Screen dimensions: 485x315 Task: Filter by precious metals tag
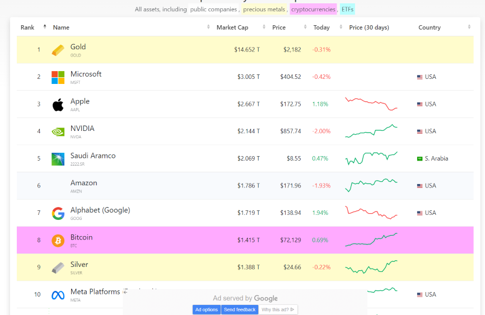[x=264, y=10]
